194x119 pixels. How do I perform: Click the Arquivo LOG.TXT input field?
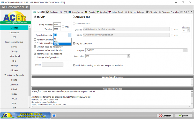(134, 50)
